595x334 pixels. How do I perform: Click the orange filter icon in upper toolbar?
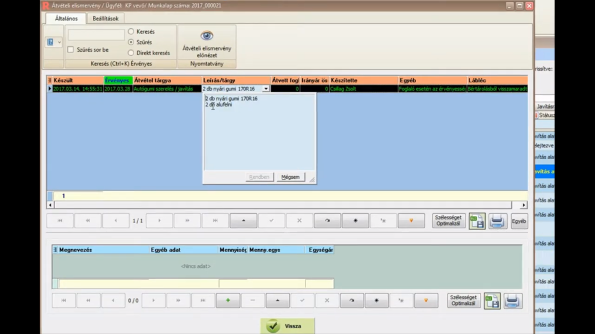(411, 221)
